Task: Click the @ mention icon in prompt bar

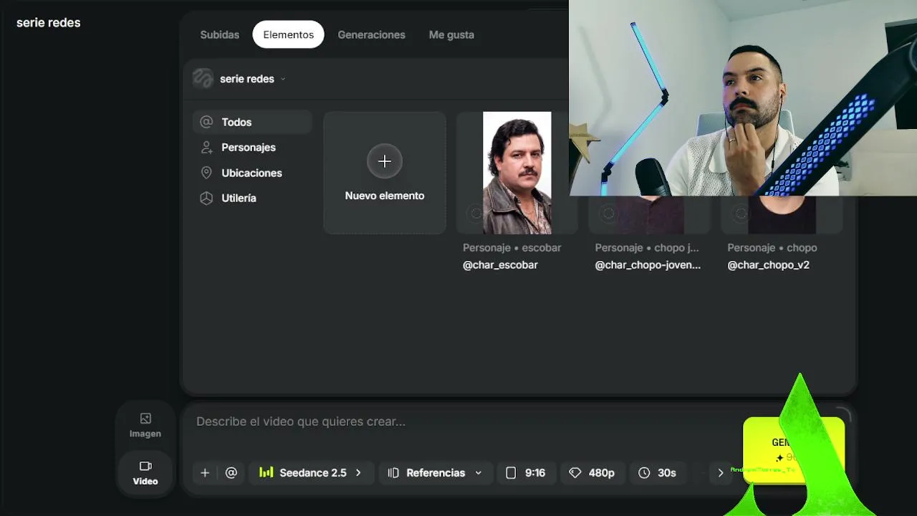Action: click(231, 473)
